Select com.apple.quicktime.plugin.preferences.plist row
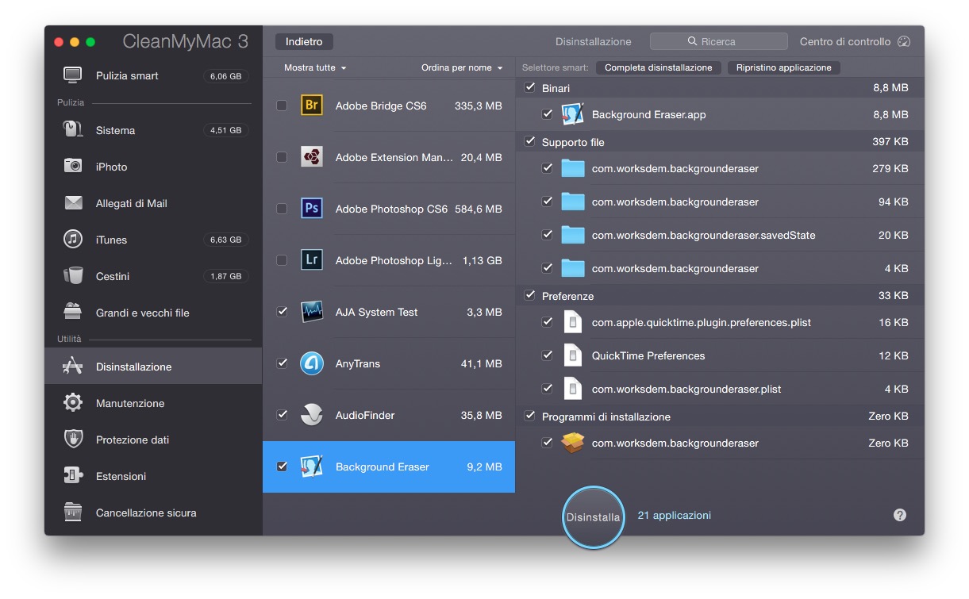969x599 pixels. 720,322
